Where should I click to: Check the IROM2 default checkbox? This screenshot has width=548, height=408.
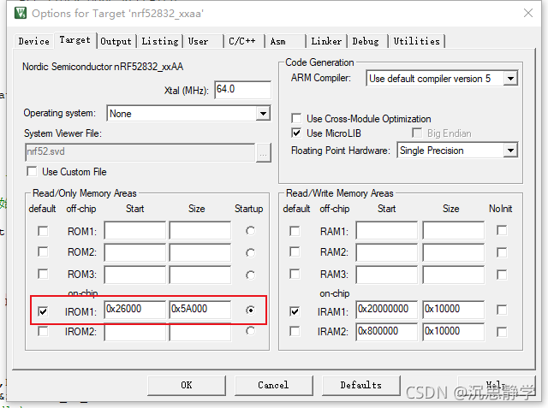pos(43,331)
